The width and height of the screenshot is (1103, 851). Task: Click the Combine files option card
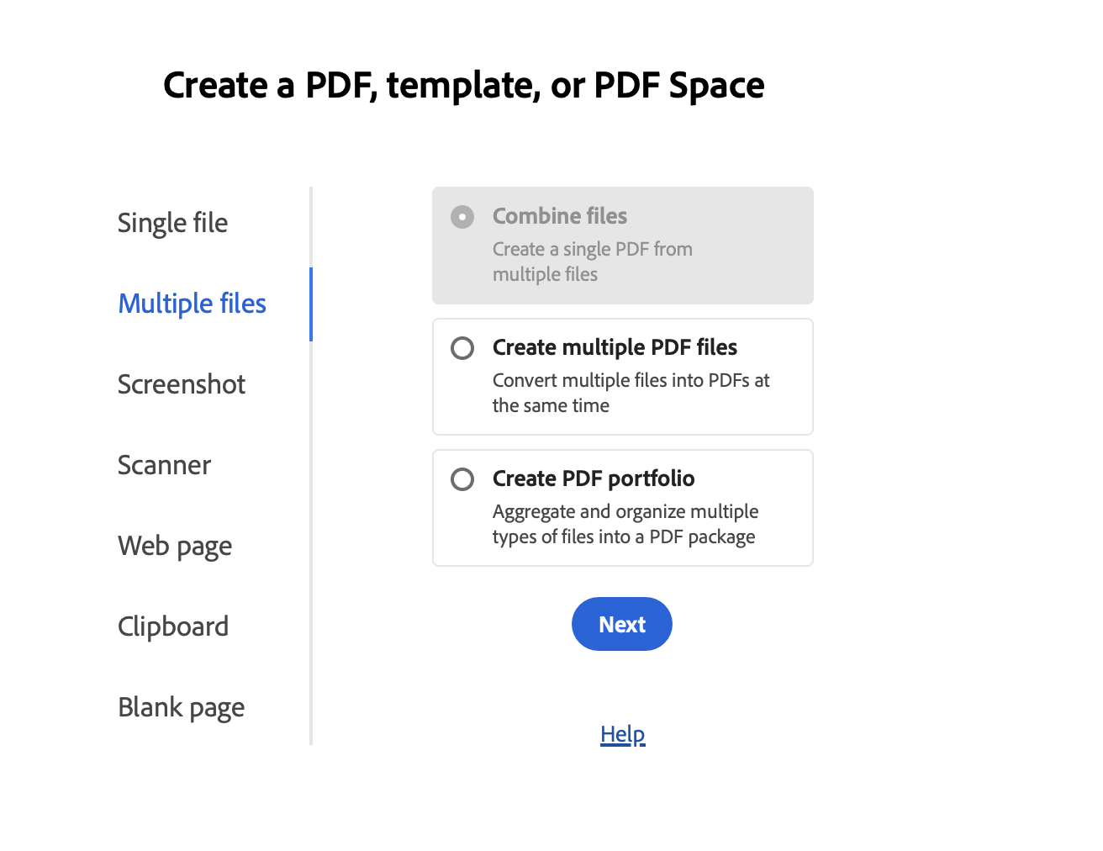(622, 246)
